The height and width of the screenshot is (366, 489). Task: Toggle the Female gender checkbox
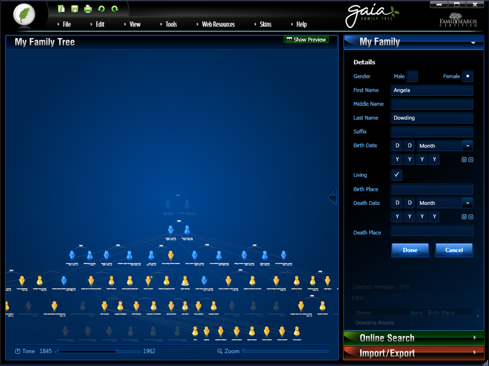click(x=468, y=76)
